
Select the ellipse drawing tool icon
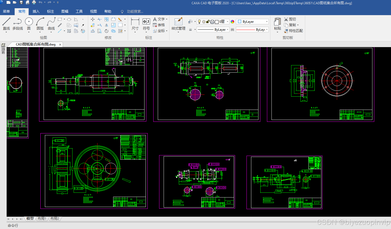(69, 19)
